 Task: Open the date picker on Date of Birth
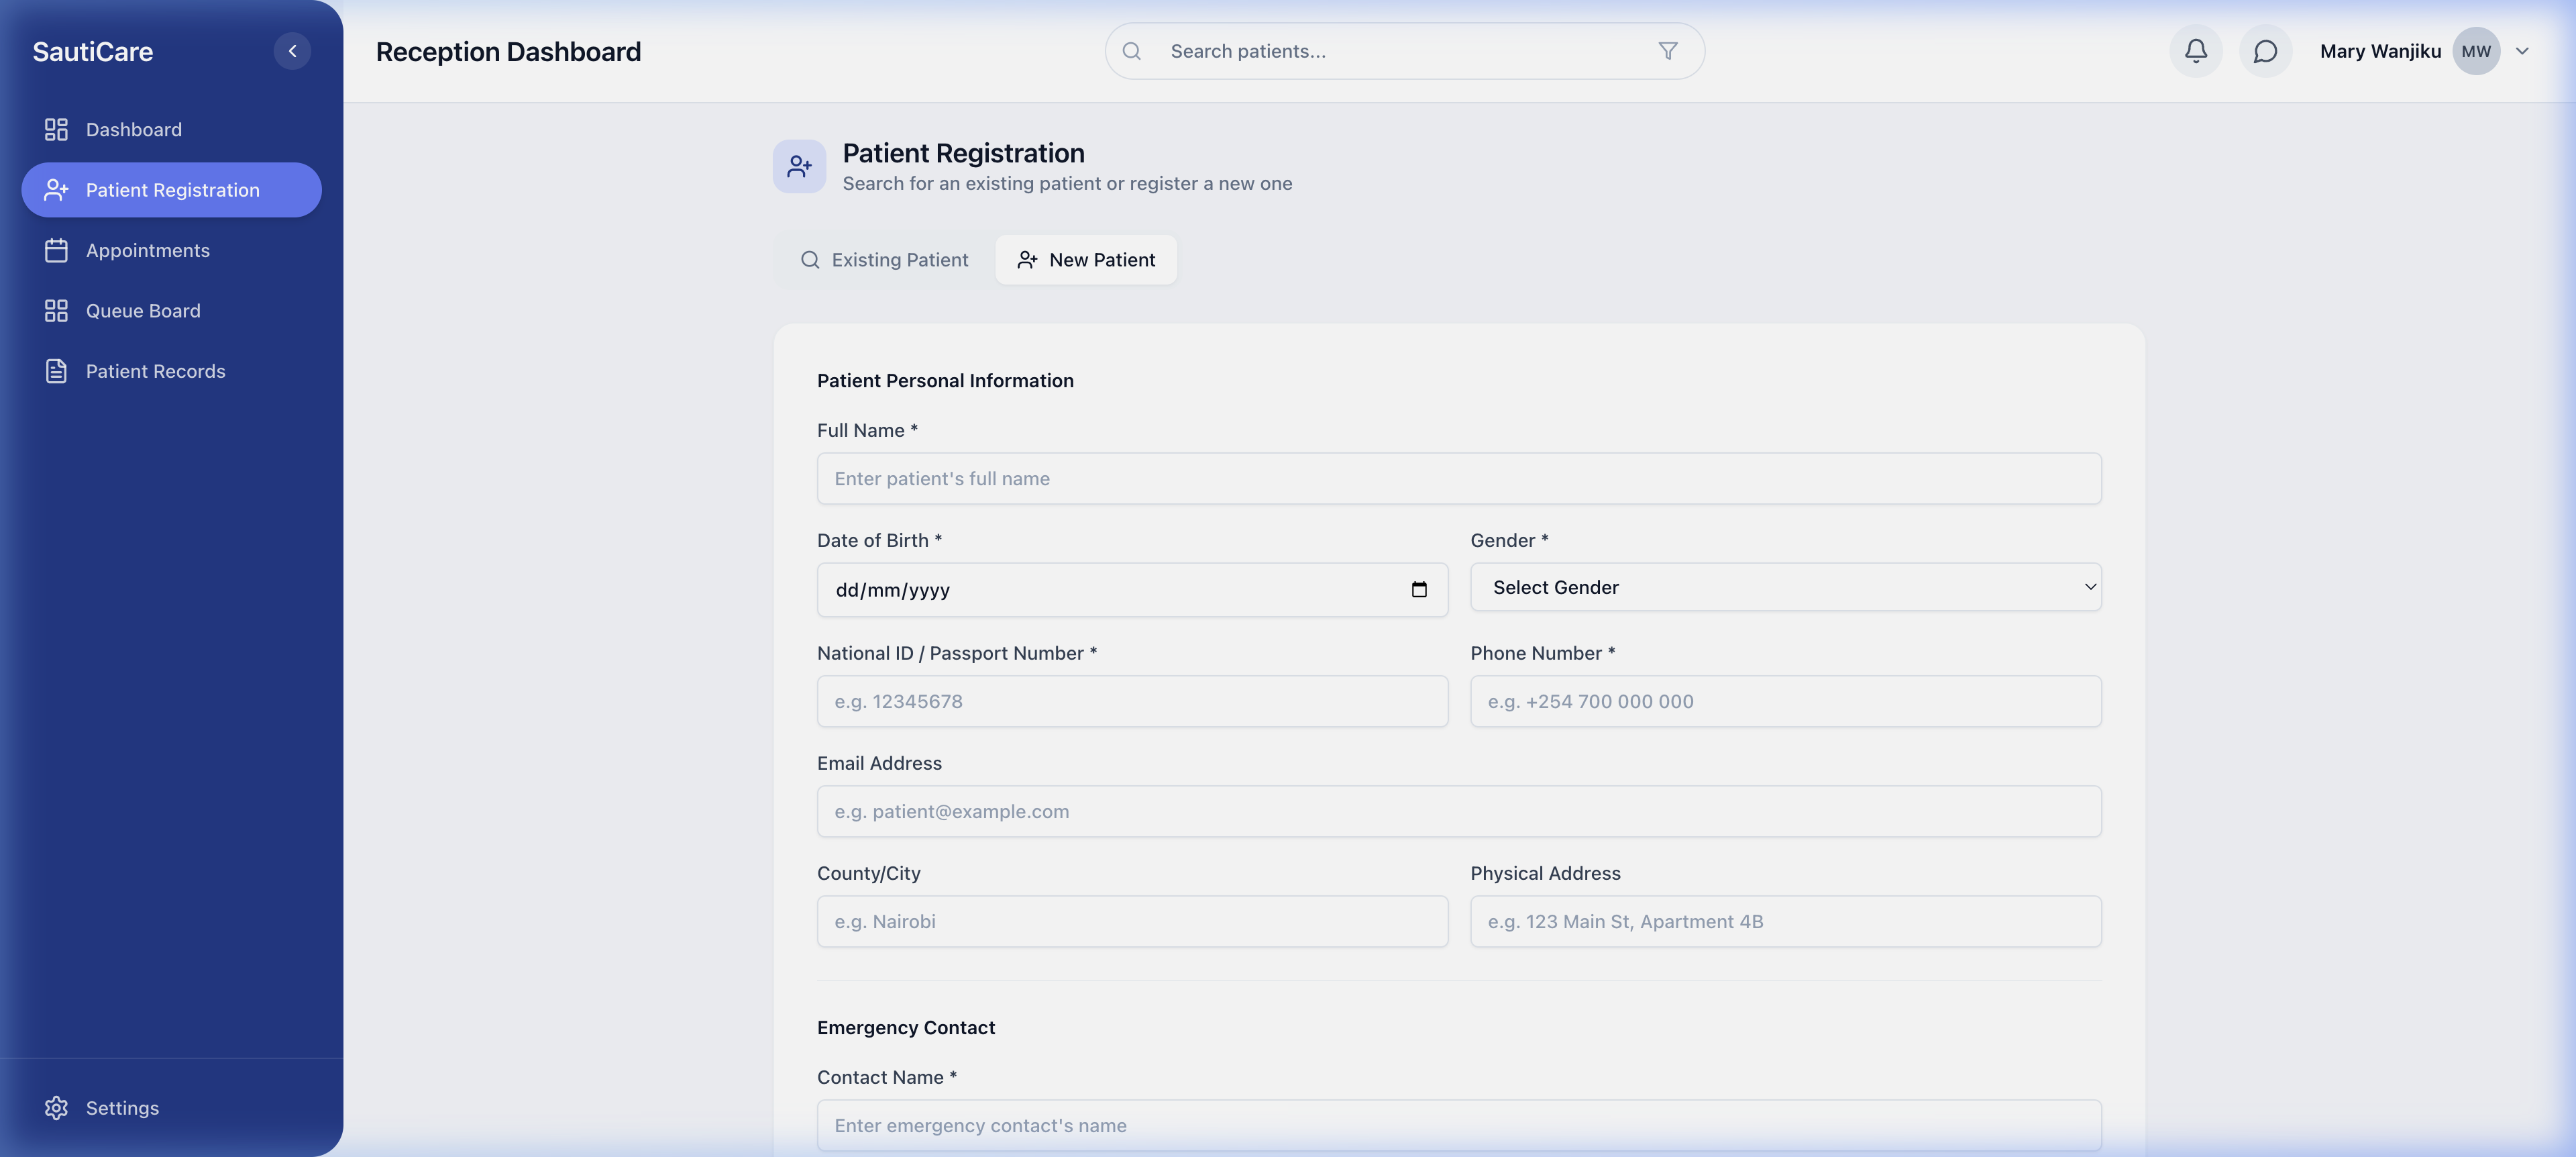click(x=1419, y=589)
